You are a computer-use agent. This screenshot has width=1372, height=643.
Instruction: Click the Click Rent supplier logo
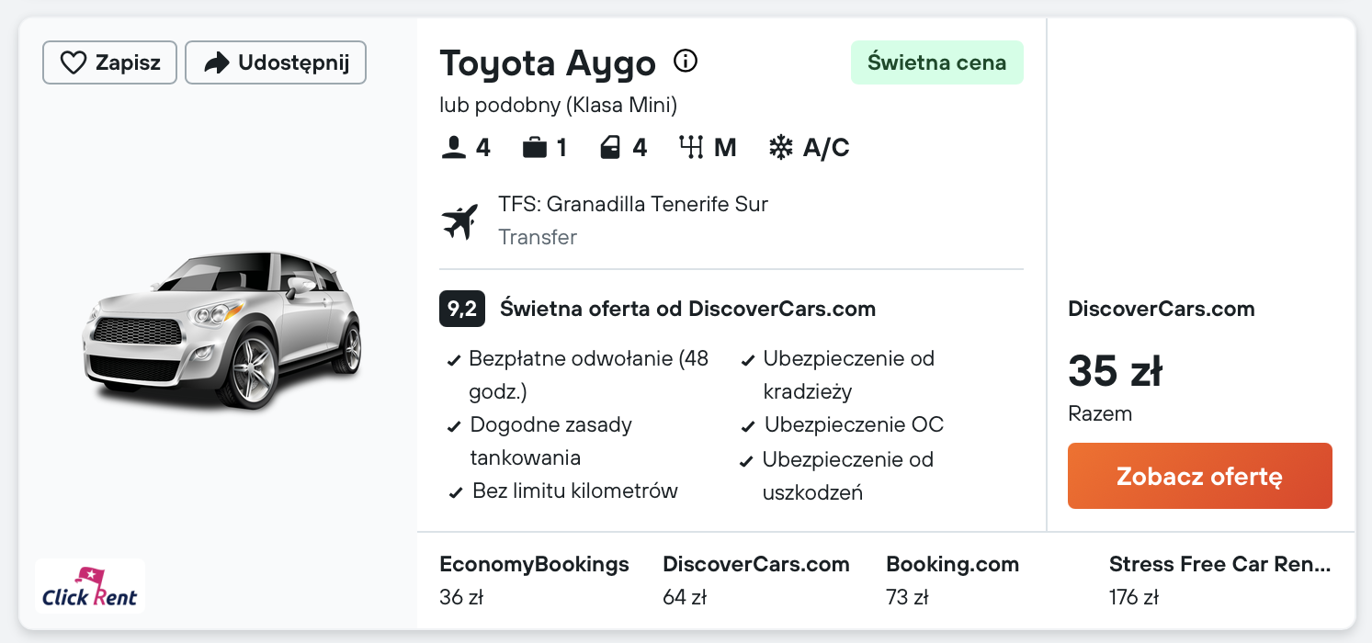[90, 586]
